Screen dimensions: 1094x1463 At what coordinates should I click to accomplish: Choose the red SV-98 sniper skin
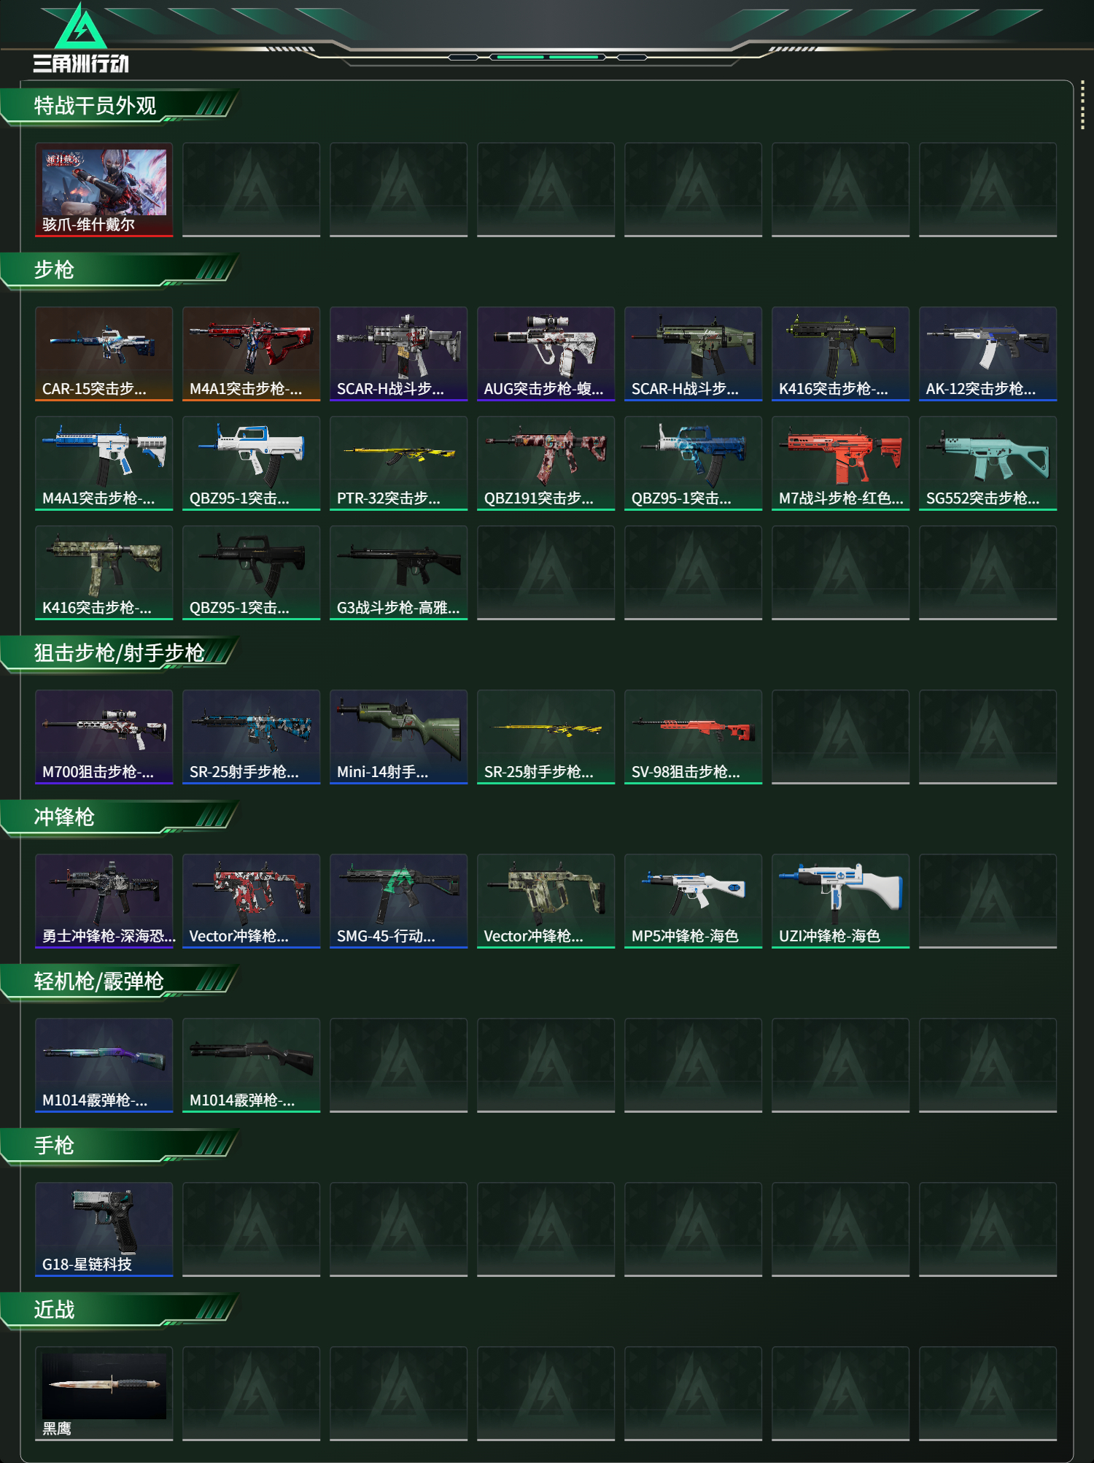tap(693, 737)
